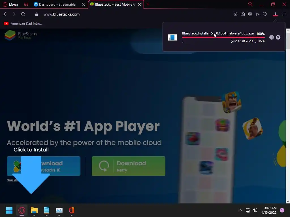Screen dimensions: 290x217
Task: Click the BlueStacksInstaller exe file name
Action: [x=218, y=33]
